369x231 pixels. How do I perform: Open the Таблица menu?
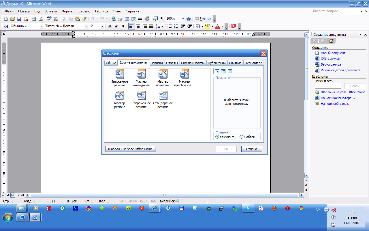(x=101, y=11)
